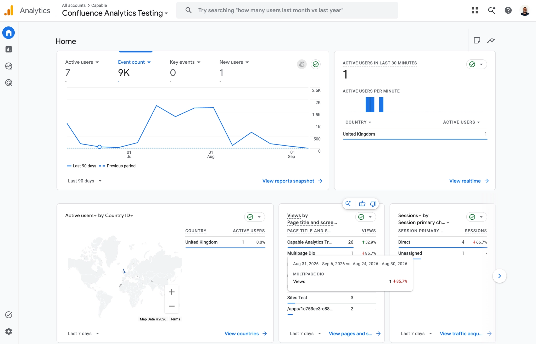Click the thumbs up icon
The height and width of the screenshot is (344, 536).
pyautogui.click(x=362, y=204)
